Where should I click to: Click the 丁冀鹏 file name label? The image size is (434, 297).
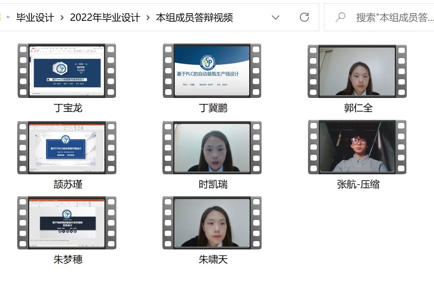(x=213, y=108)
